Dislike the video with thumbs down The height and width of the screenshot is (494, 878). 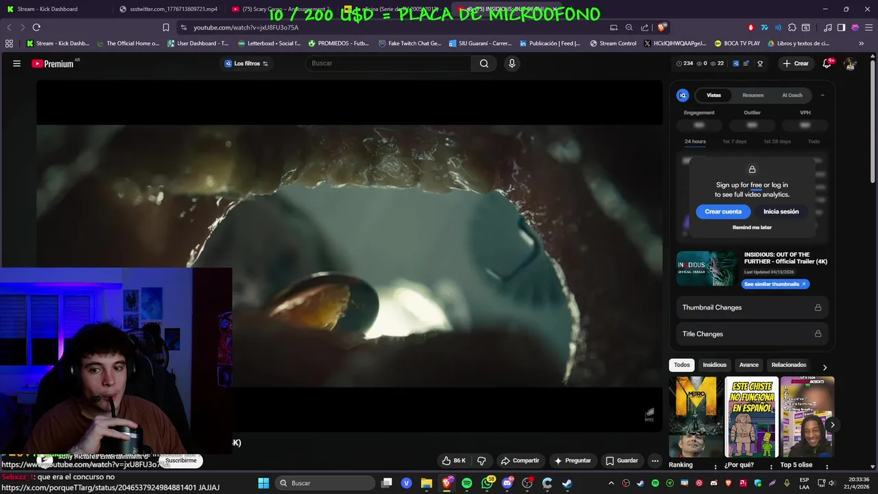(482, 460)
